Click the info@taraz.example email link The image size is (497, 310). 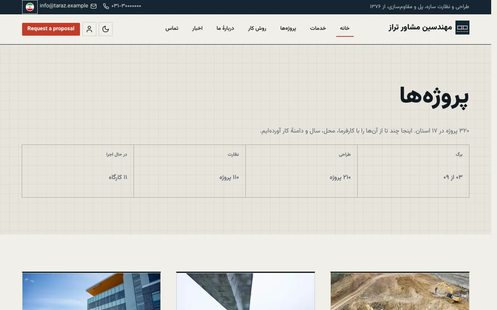64,6
